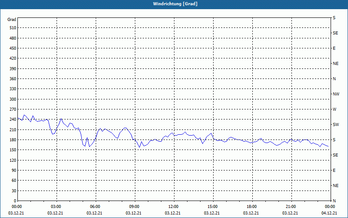Select the 120 y-axis value
Viewport: 348px width, 218px height.
coord(13,160)
